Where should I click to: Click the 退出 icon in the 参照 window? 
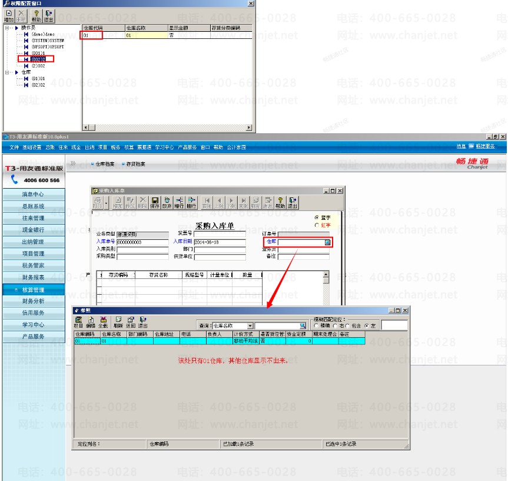coord(143,322)
